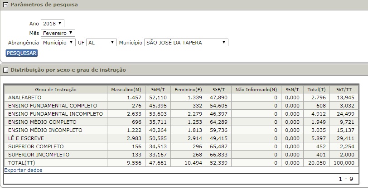This screenshot has width=368, height=190.
Task: Open the Abrangência dropdown
Action: [58, 42]
